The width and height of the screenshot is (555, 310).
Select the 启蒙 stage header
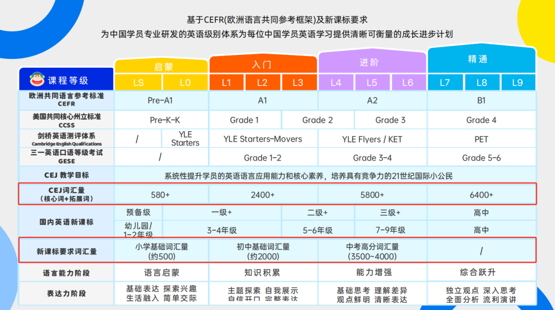(x=161, y=66)
